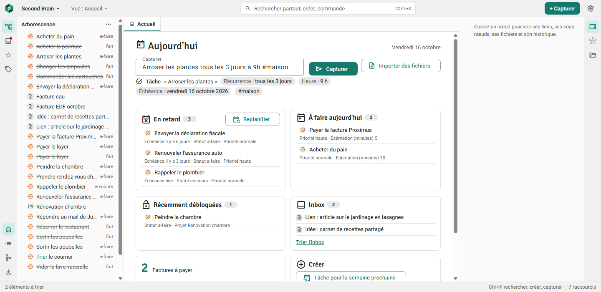This screenshot has width=601, height=292.
Task: Click the En retard calendar icon
Action: (x=146, y=119)
